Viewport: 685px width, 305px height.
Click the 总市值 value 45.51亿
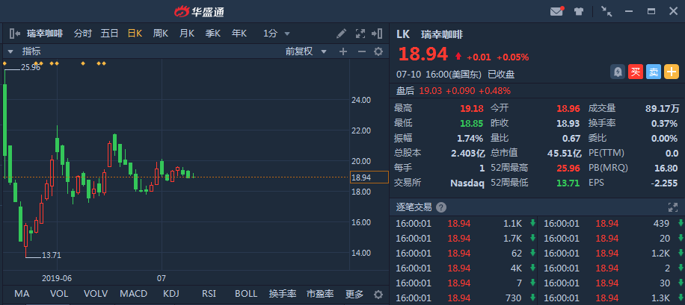click(565, 153)
